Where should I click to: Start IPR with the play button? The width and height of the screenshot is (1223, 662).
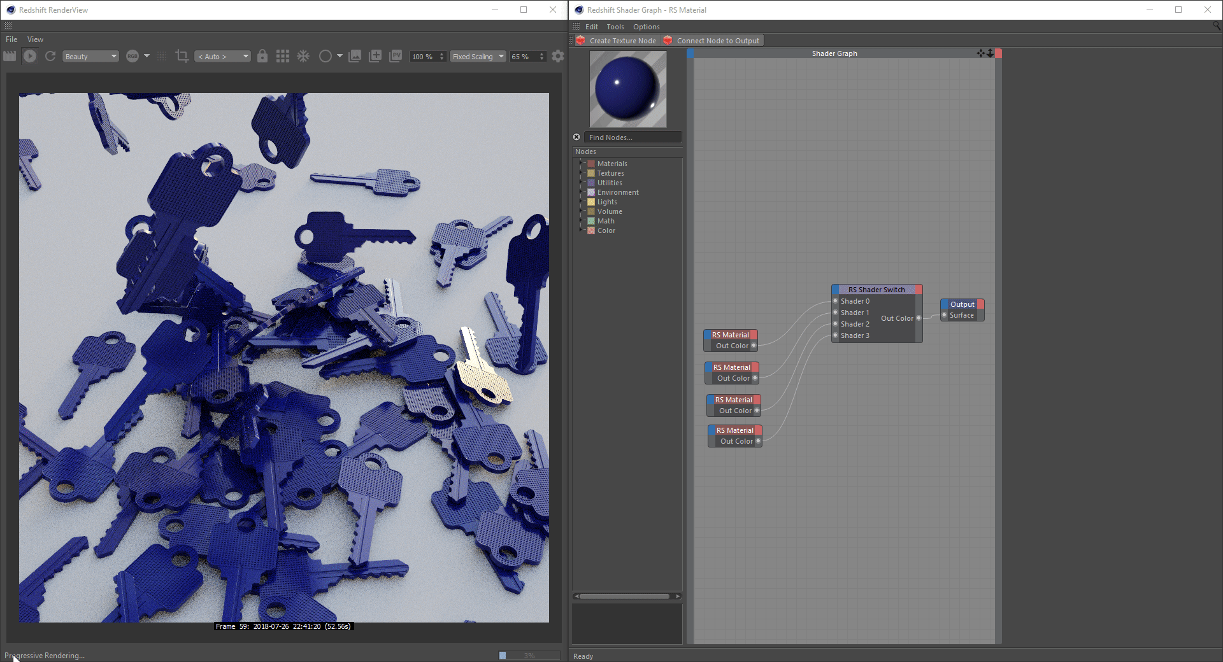point(30,56)
